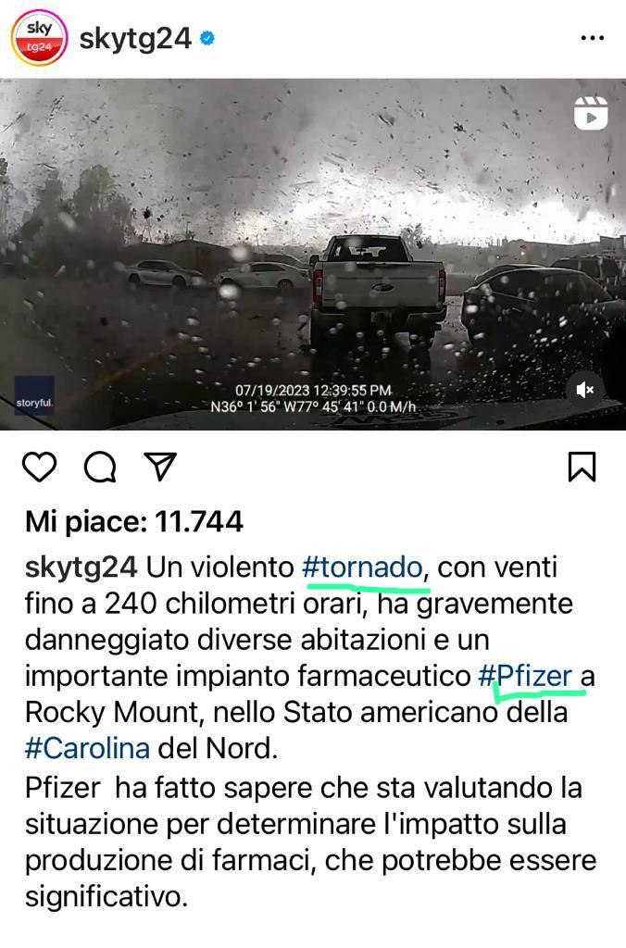Like the post with the heart icon
Screen dimensions: 626x948
pyautogui.click(x=39, y=467)
